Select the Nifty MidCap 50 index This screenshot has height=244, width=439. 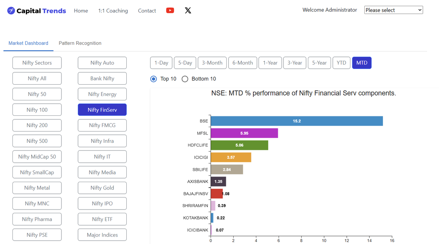click(x=37, y=156)
